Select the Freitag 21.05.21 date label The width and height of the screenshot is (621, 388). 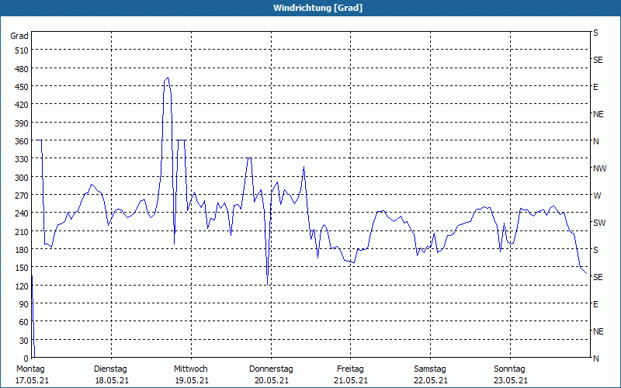click(x=350, y=374)
